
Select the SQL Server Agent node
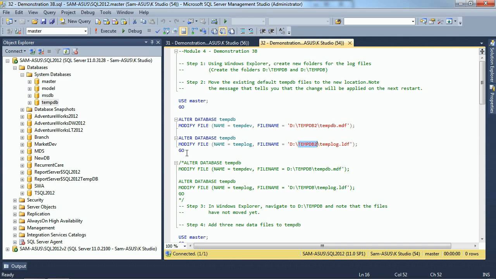point(45,242)
